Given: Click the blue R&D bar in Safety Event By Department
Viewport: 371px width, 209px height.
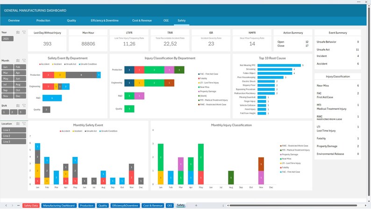Looking at the screenshot, I should coord(52,98).
